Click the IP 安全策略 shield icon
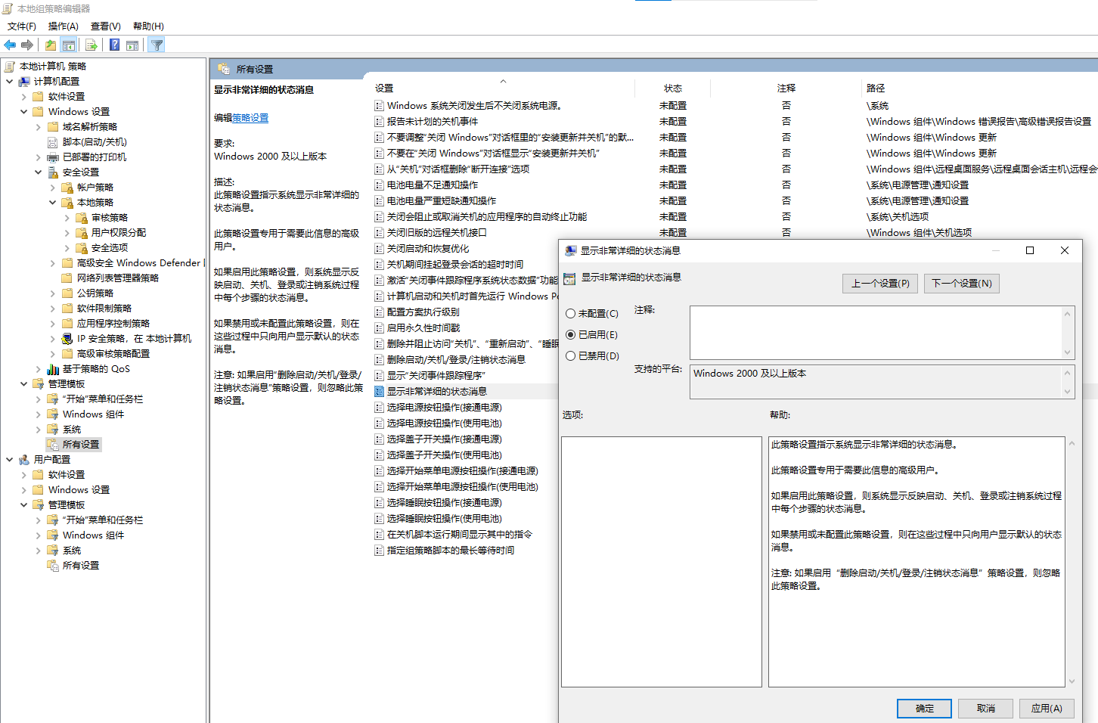 [67, 339]
